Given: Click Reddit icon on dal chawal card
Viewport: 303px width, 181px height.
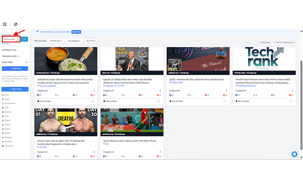Looking at the screenshot, I should tap(92, 95).
